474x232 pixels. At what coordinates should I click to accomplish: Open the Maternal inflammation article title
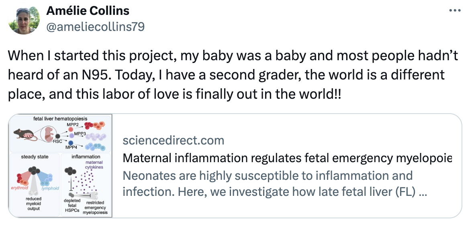click(288, 158)
